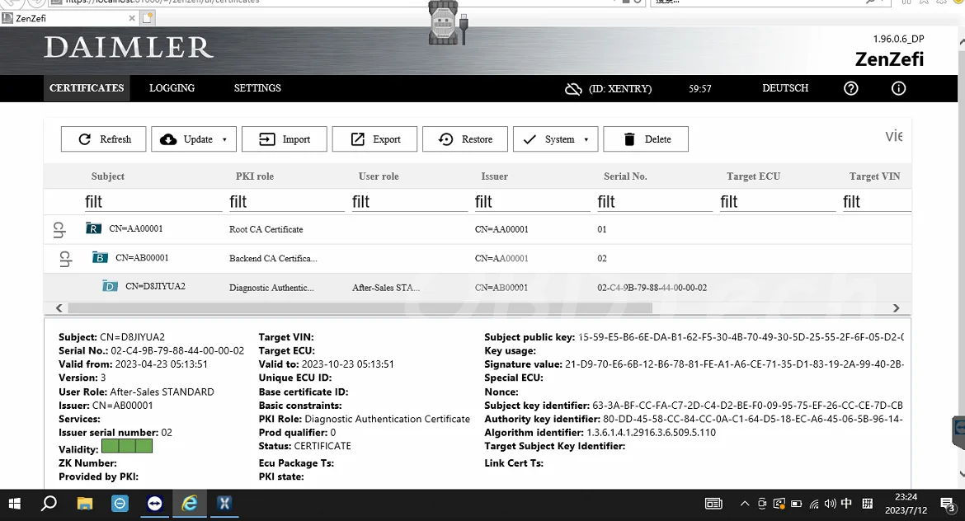Click the Issuer filter field
965x521 pixels.
click(x=532, y=202)
